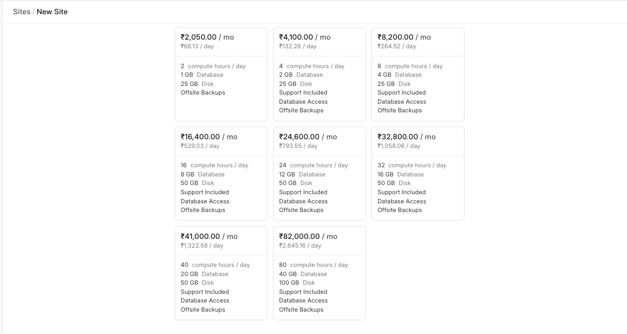The image size is (627, 334).
Task: Select plan with 40 compute hours per day
Action: [215, 265]
